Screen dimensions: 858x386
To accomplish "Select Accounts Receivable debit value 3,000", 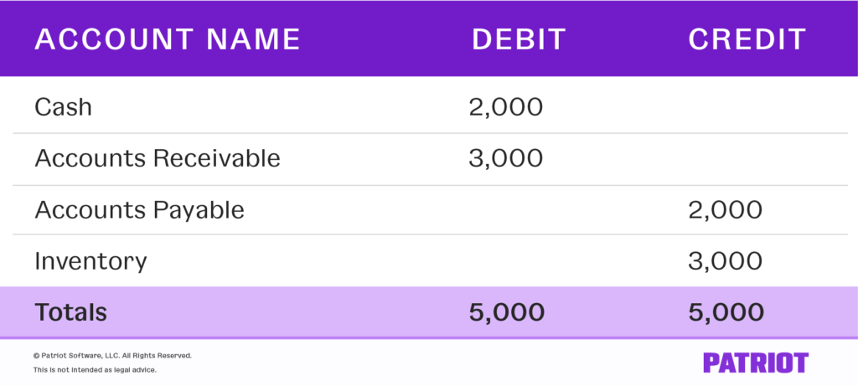I will point(507,157).
